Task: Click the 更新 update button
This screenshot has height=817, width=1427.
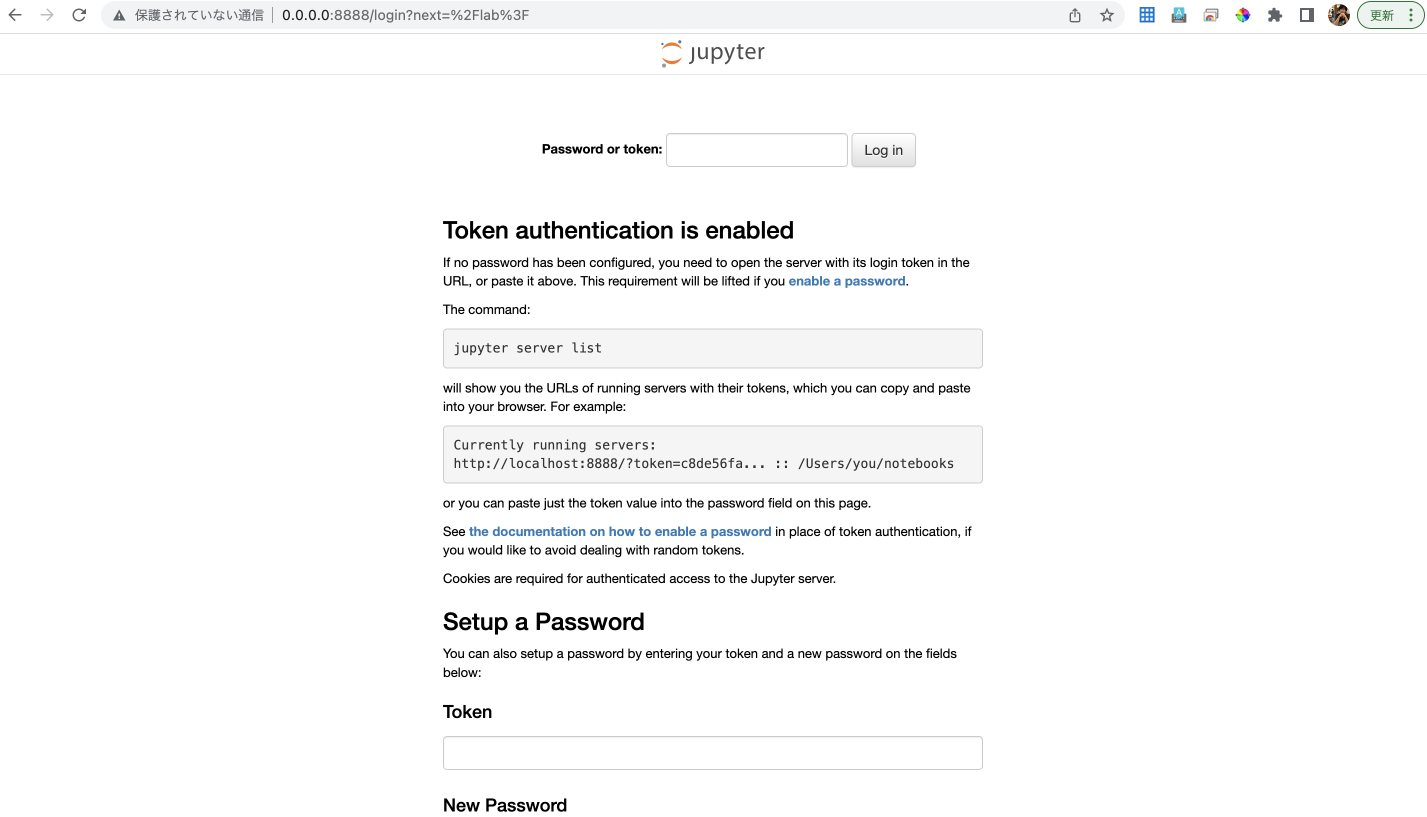Action: click(1383, 15)
